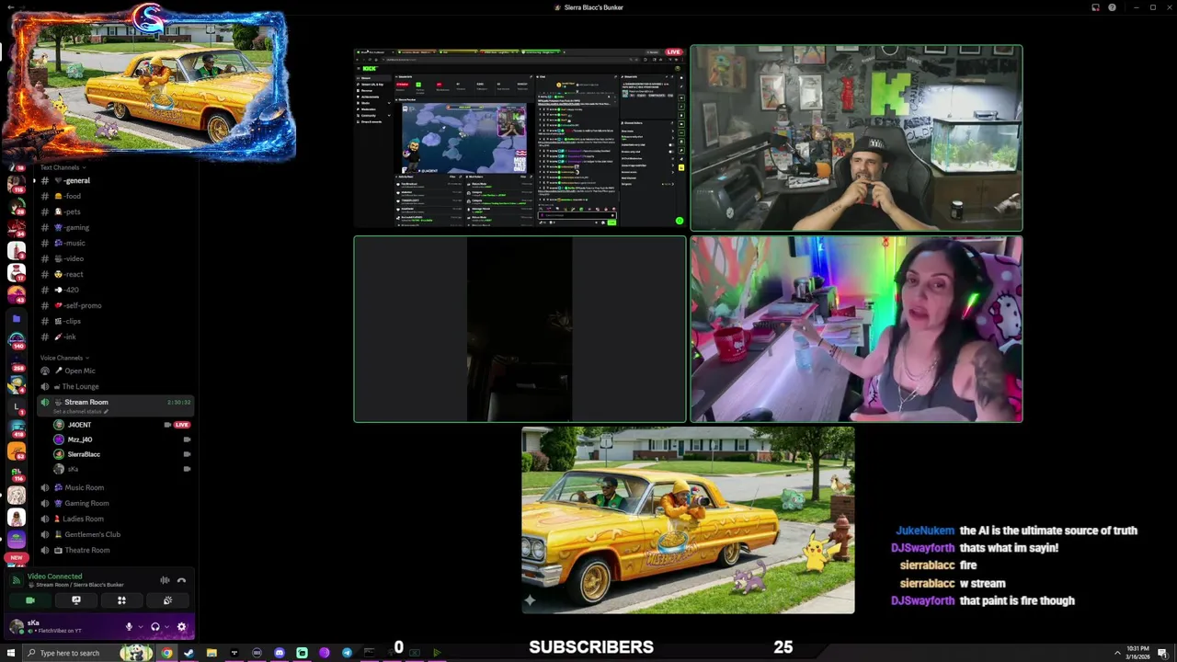Open headphone output options arrow
The image size is (1177, 662).
click(x=166, y=627)
